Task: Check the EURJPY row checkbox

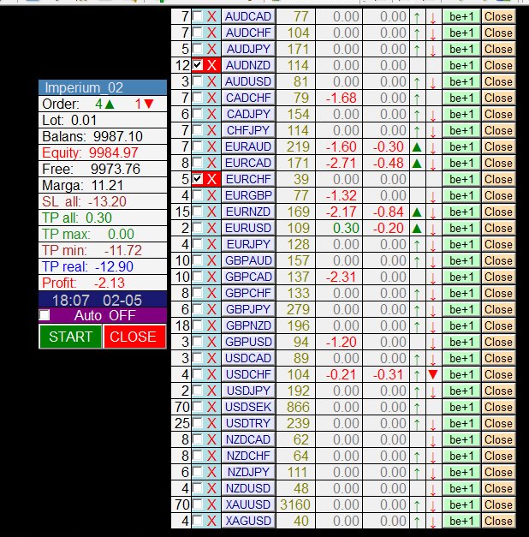Action: pos(198,244)
